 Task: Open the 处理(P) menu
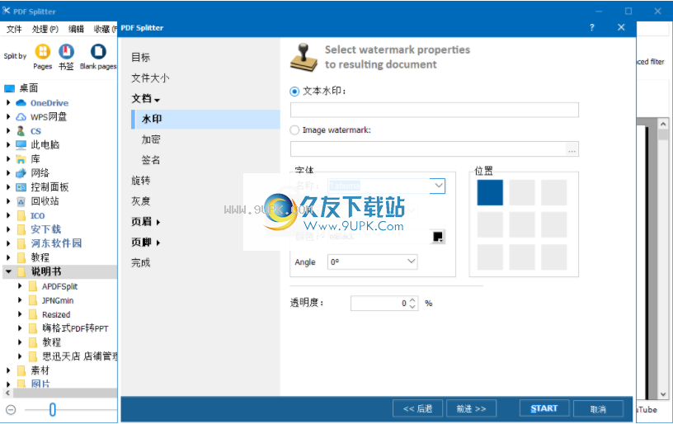tap(45, 29)
